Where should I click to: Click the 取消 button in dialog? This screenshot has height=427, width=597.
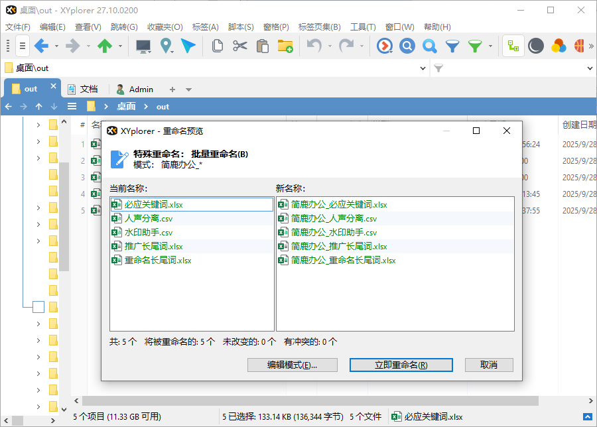tap(489, 365)
